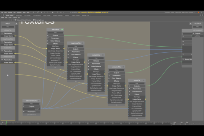Click the search magnifier in the node graph
This screenshot has width=204, height=136.
tap(202, 20)
